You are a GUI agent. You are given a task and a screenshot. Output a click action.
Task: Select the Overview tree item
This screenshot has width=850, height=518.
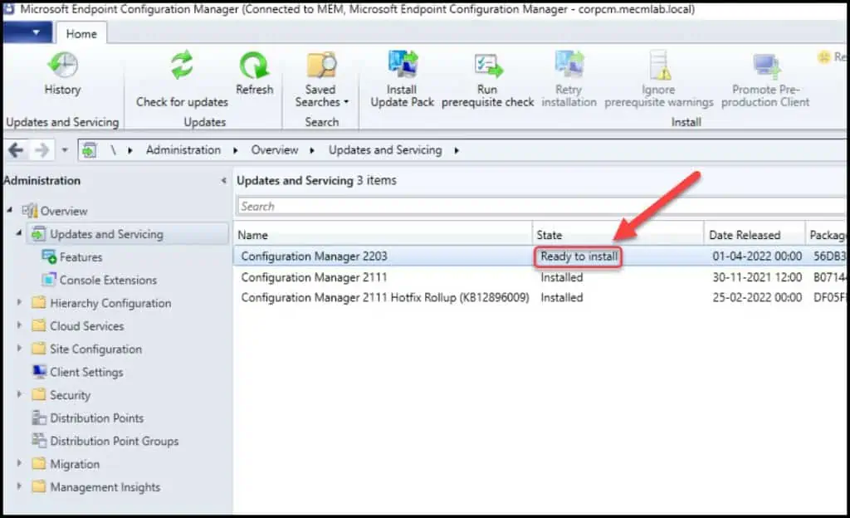click(64, 212)
